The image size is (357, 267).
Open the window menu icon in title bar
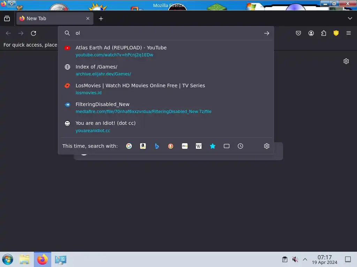click(x=3, y=3)
